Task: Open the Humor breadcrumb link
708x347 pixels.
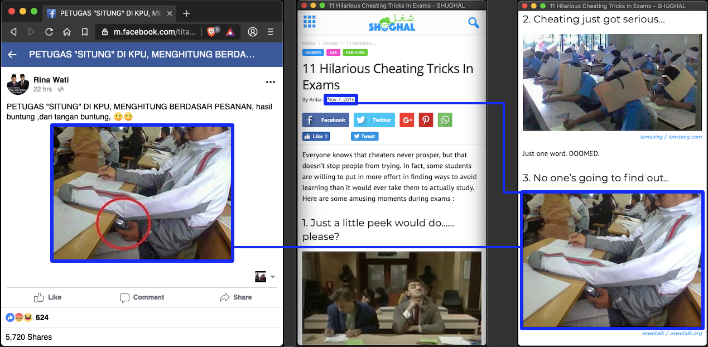Action: pyautogui.click(x=331, y=43)
